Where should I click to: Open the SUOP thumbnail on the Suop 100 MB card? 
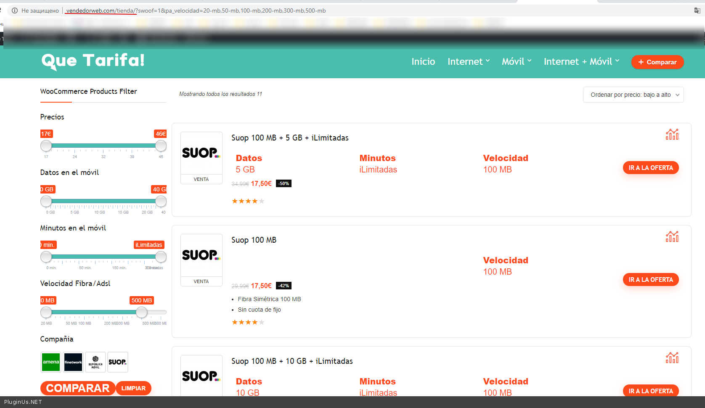coord(201,255)
